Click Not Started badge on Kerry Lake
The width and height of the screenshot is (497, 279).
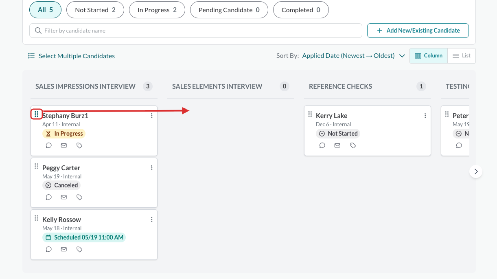338,134
